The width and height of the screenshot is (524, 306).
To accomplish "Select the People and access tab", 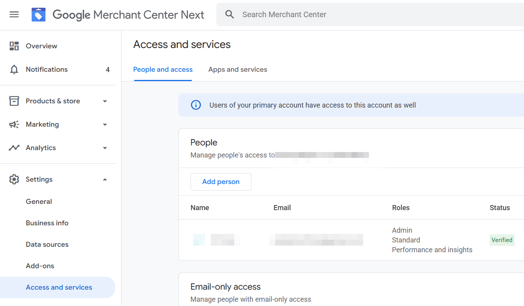I will (x=163, y=69).
